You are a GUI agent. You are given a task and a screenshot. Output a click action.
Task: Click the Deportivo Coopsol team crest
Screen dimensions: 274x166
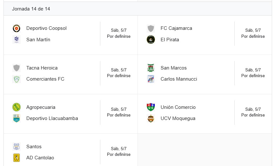click(x=16, y=28)
